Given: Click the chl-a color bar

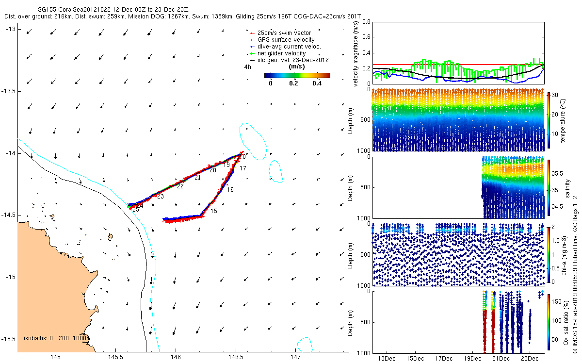Looking at the screenshot, I should [550, 254].
